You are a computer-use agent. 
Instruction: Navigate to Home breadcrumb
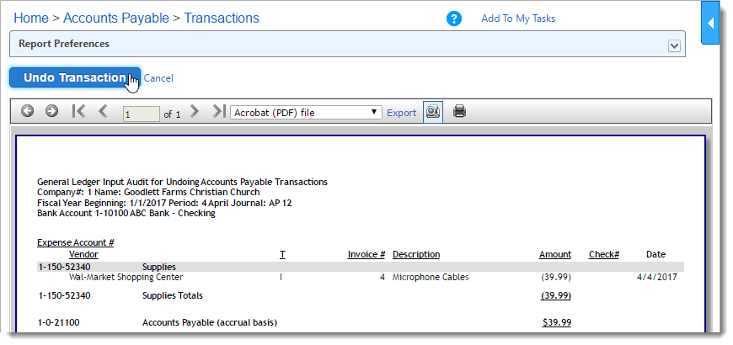coord(31,18)
